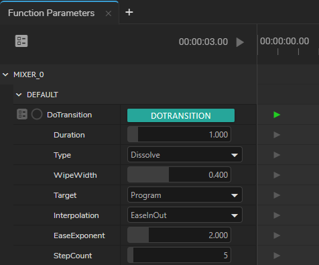Click the play arrow on Duration row
Screen dimensions: 319x265
pos(277,135)
